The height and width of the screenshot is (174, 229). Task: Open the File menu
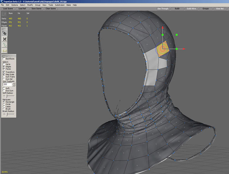point(2,5)
